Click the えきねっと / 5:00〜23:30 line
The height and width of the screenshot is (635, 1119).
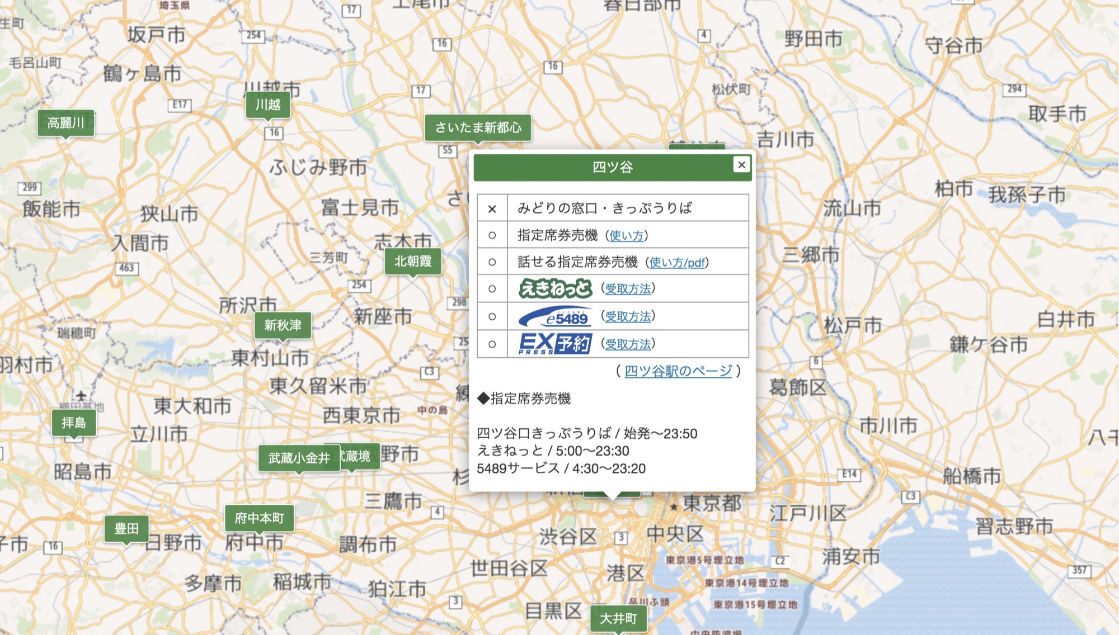pos(553,451)
